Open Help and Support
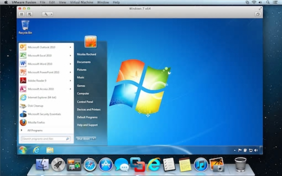 87,125
